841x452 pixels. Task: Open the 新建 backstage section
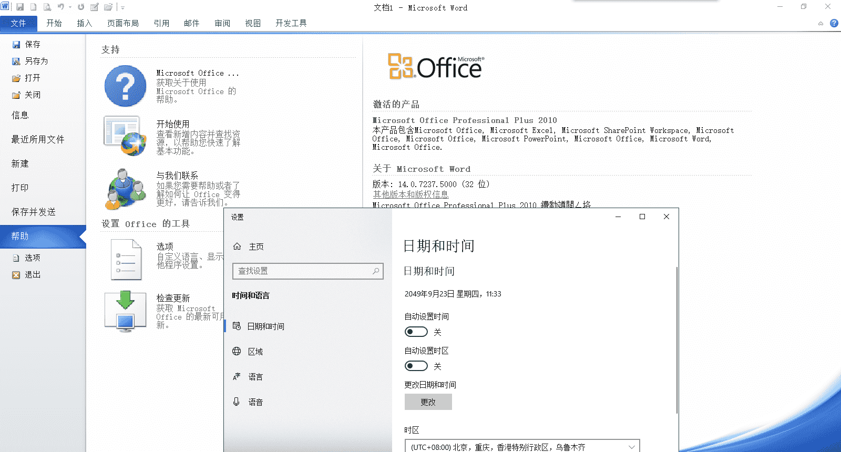tap(20, 163)
